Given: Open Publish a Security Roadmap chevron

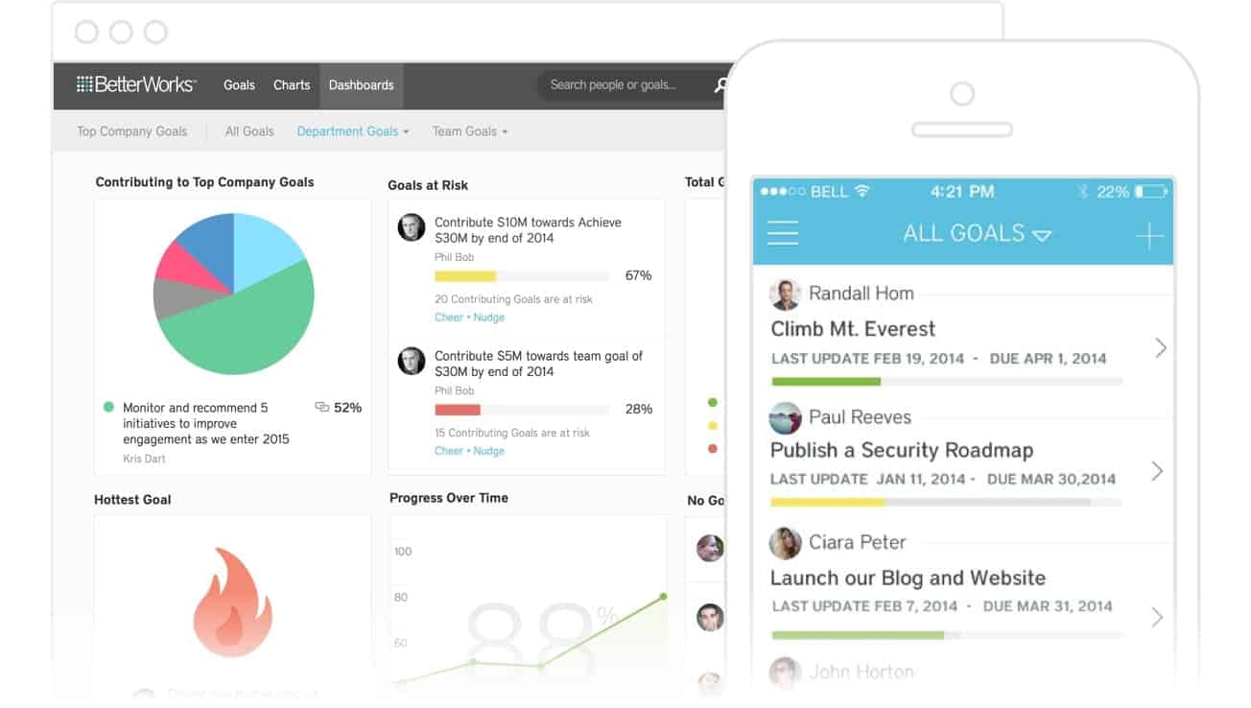Looking at the screenshot, I should (x=1157, y=471).
